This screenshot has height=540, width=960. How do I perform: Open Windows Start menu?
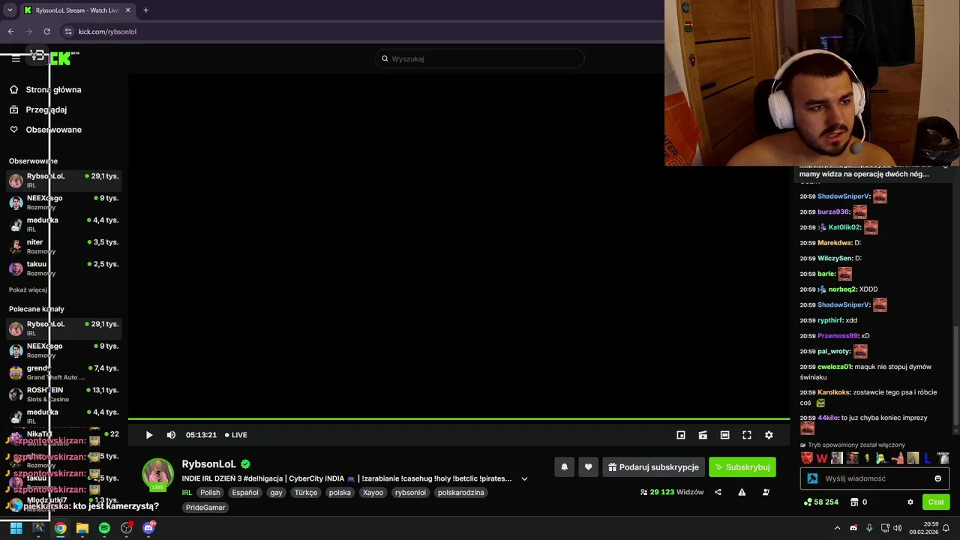coord(16,528)
